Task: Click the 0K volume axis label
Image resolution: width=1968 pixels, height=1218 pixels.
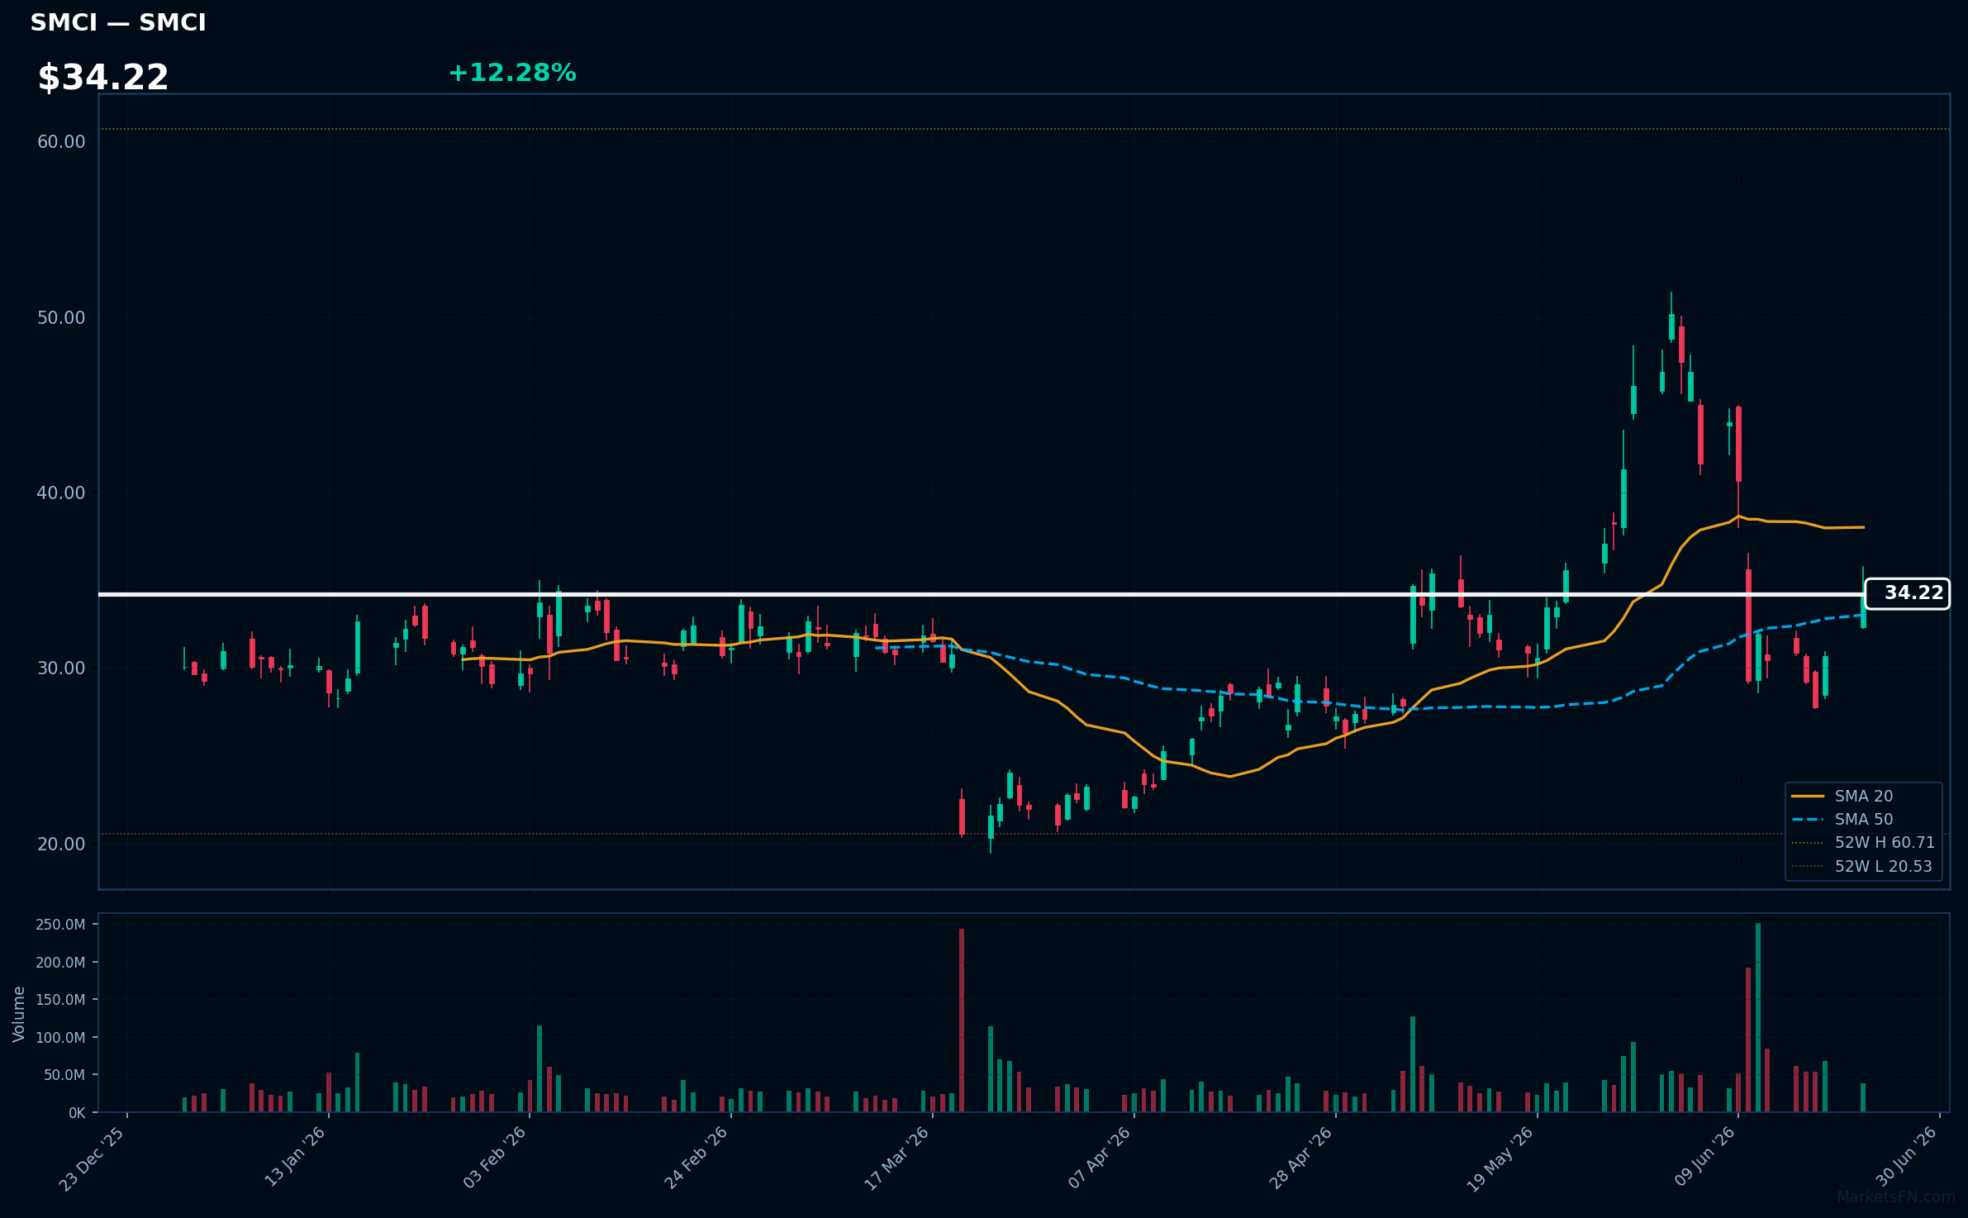Action: point(77,1113)
